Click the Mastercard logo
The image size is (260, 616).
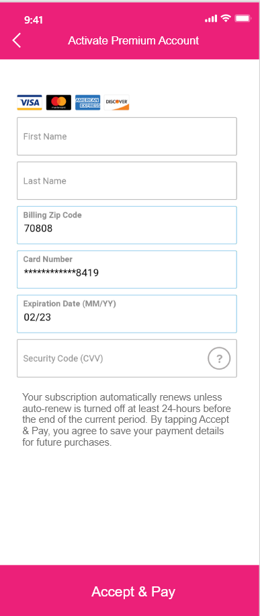tap(58, 102)
